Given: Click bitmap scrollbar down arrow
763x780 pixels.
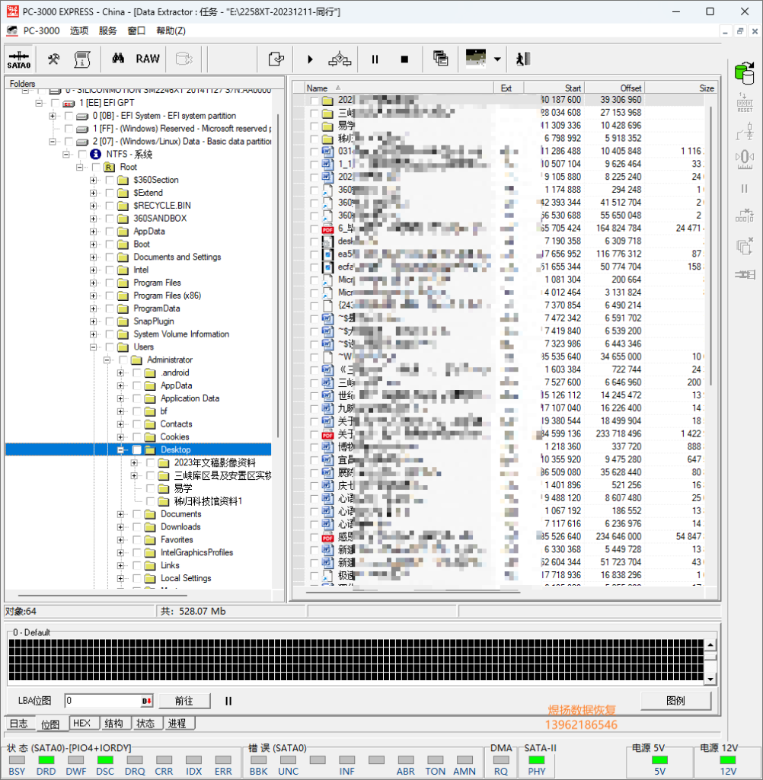Looking at the screenshot, I should coord(710,679).
